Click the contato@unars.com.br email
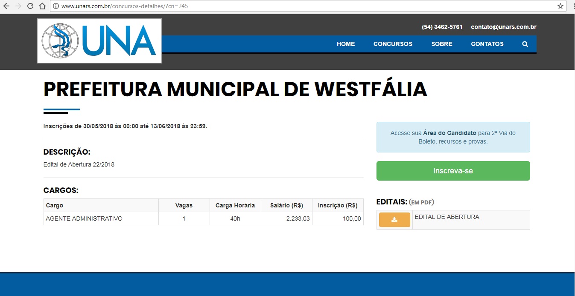 click(x=503, y=27)
